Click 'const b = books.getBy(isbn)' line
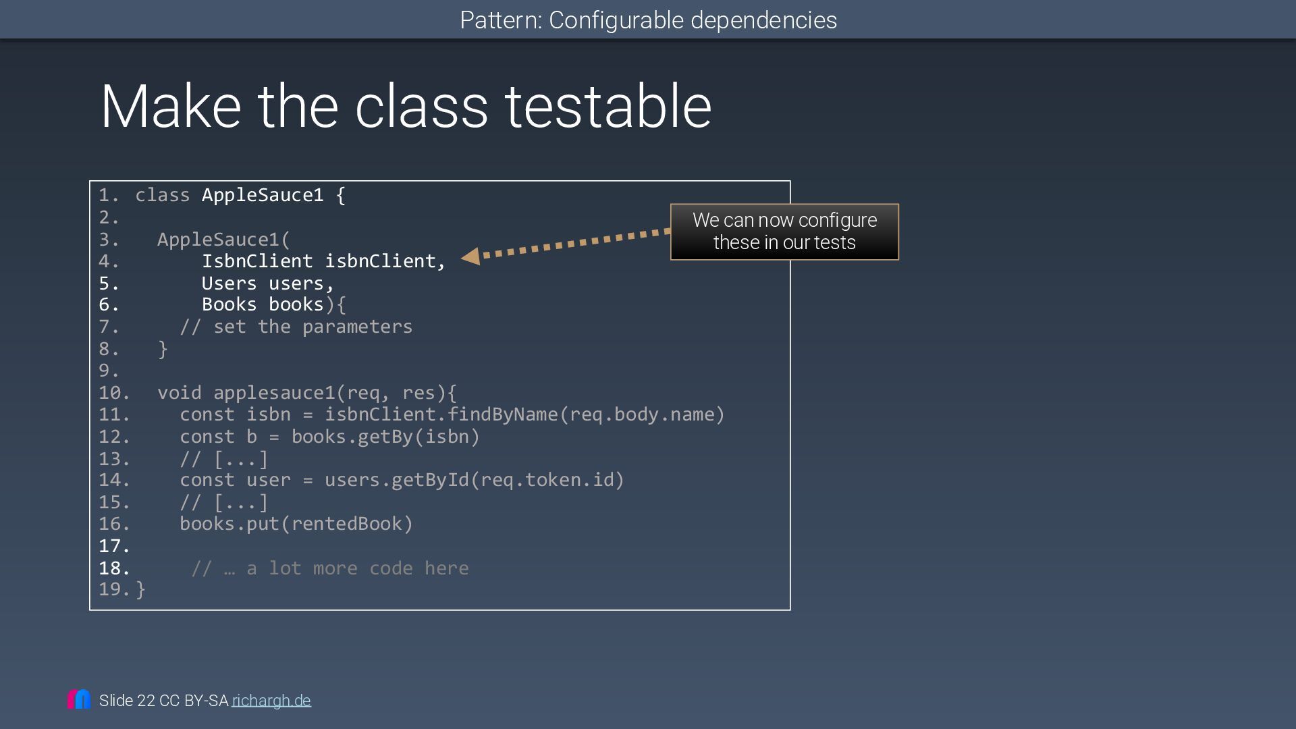The image size is (1296, 729). 330,437
